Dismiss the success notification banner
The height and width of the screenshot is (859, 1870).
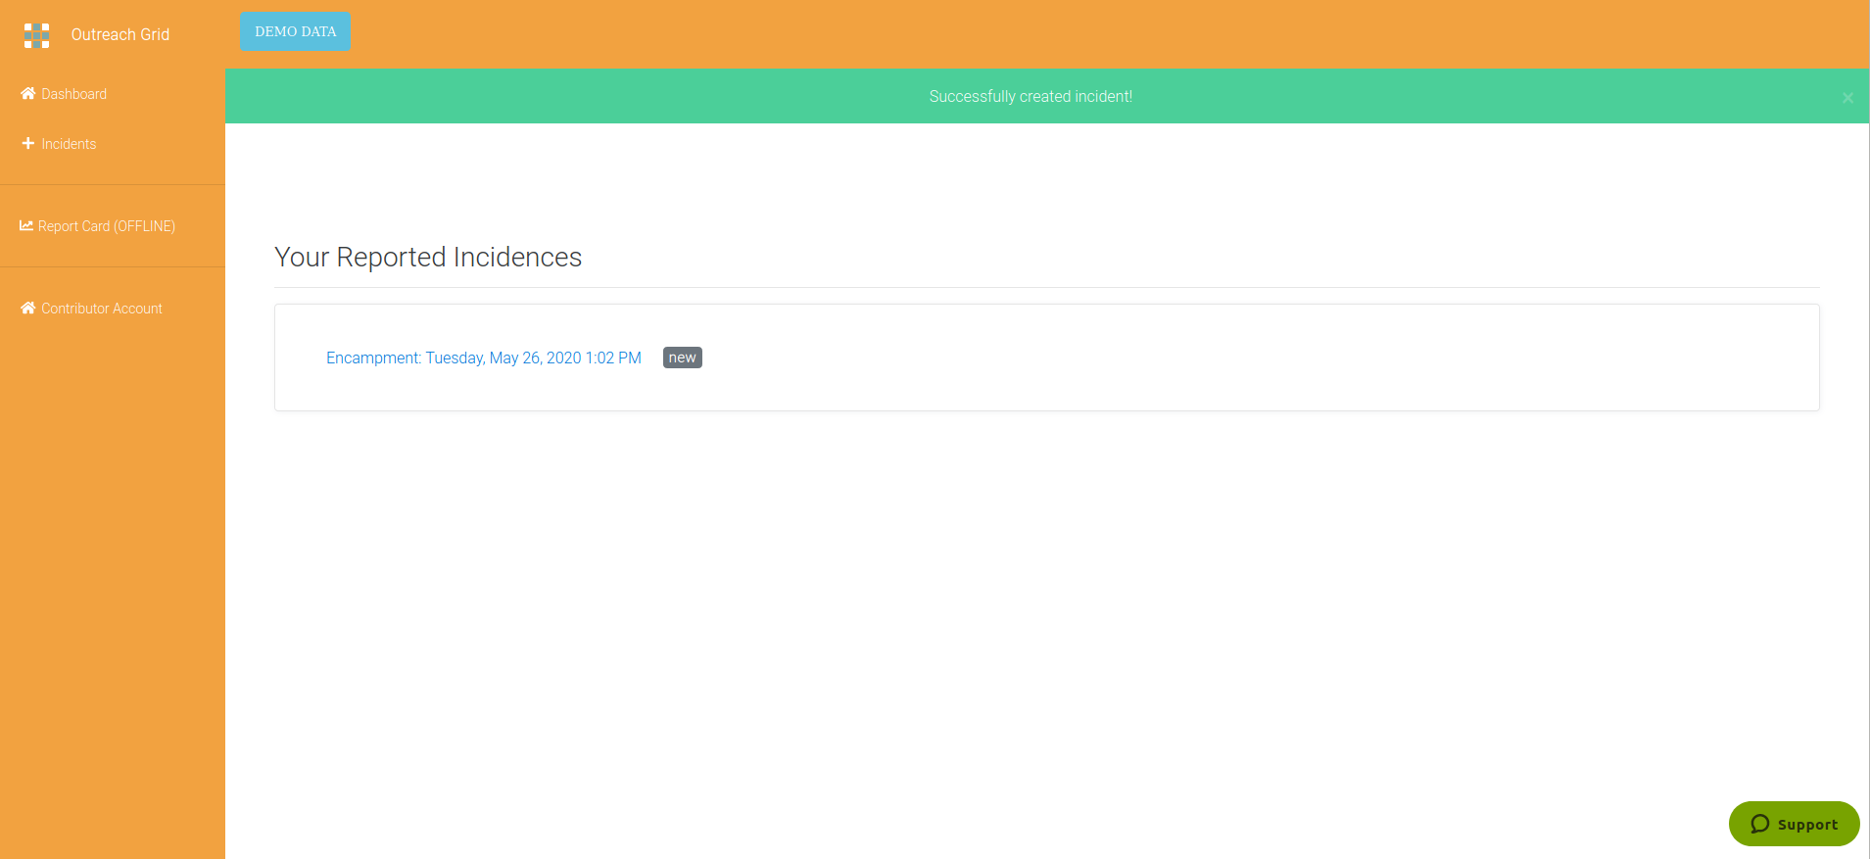1847,98
